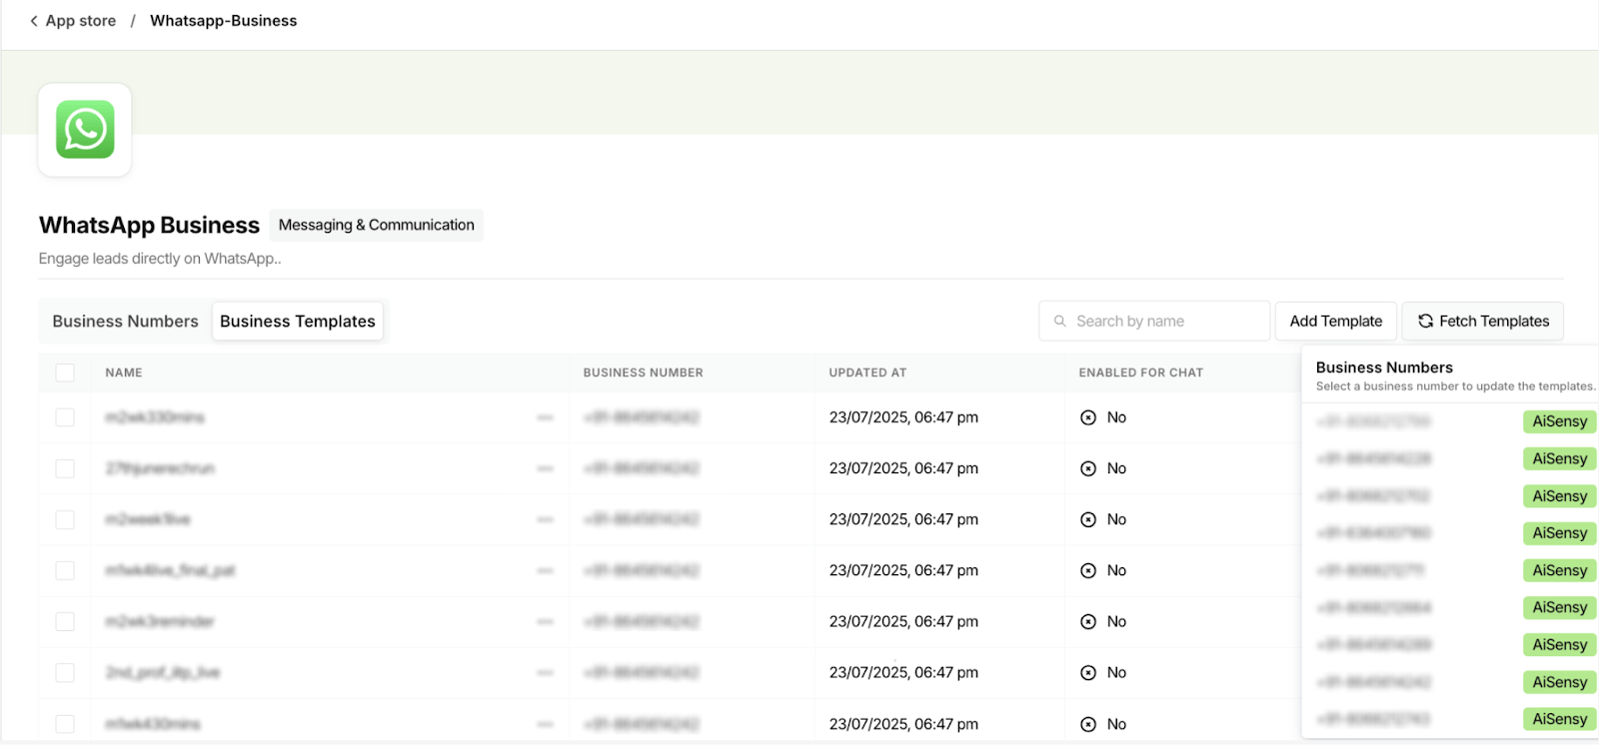
Task: Select the m2week1live row checkbox
Action: click(x=65, y=519)
